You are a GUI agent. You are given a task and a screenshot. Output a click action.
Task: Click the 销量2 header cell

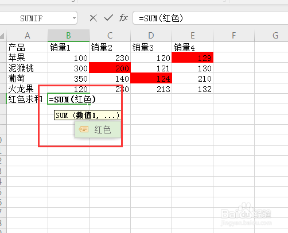point(110,47)
